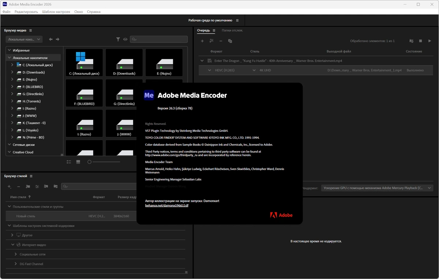Collapse the Избранные tree section
The width and height of the screenshot is (439, 279).
pyautogui.click(x=9, y=51)
